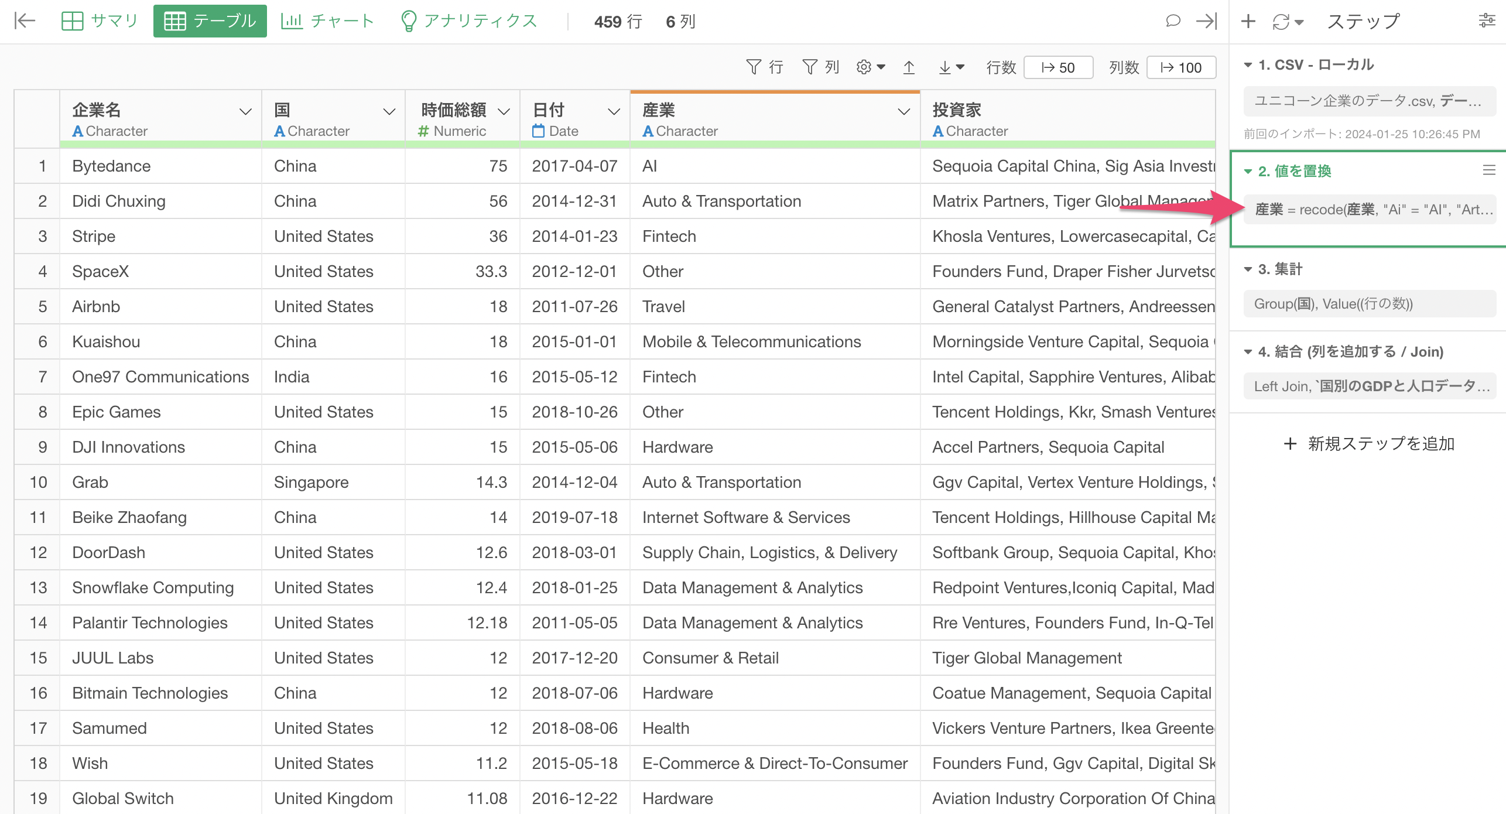Click the Internet Software & Services cell
Image resolution: width=1506 pixels, height=814 pixels.
[x=775, y=518]
